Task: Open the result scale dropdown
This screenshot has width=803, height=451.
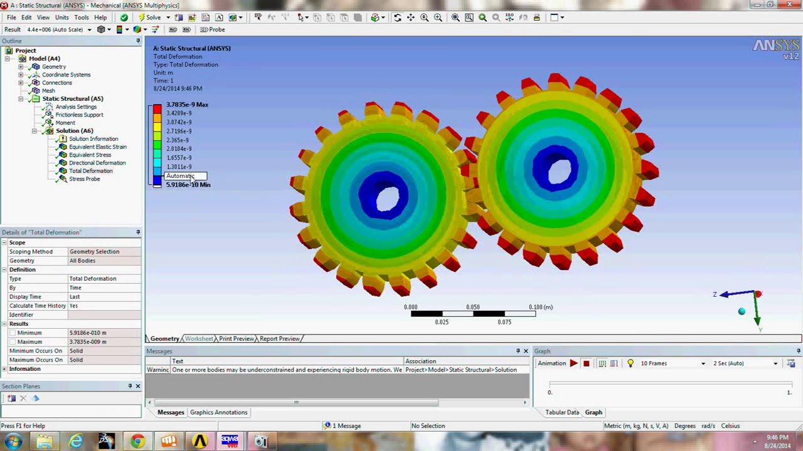Action: [x=89, y=29]
